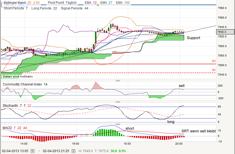Click the 'Daten sind indikativ' notice
Image resolution: width=235 pixels, height=154 pixels.
click(x=18, y=77)
